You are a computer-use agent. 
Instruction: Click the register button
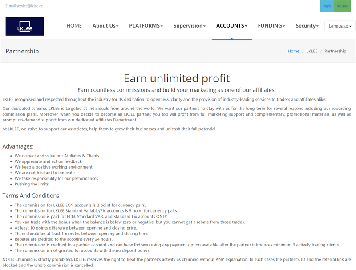click(x=342, y=6)
